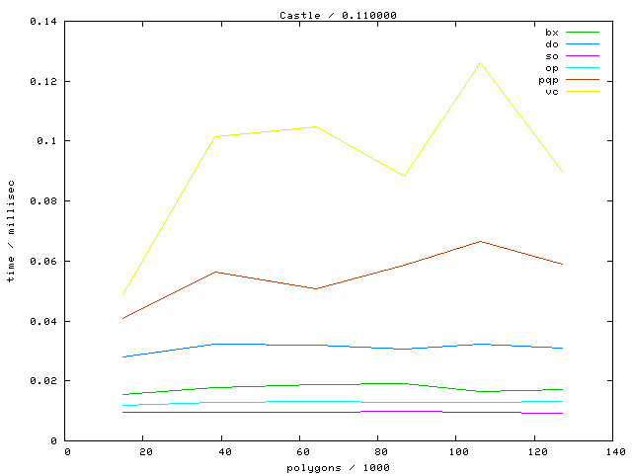Click the magenta so legend line sample
The width and height of the screenshot is (632, 474).
(x=583, y=56)
